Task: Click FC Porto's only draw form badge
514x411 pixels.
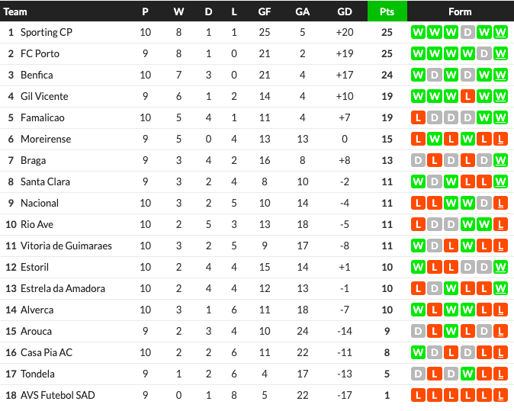Action: pyautogui.click(x=484, y=54)
